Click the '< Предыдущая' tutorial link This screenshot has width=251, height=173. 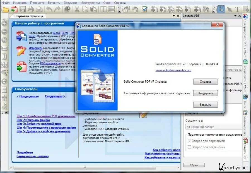[28, 97]
